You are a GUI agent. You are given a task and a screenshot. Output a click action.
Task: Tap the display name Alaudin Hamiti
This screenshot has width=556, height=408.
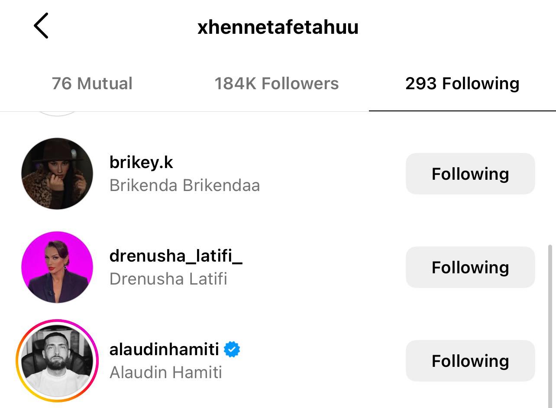click(166, 372)
